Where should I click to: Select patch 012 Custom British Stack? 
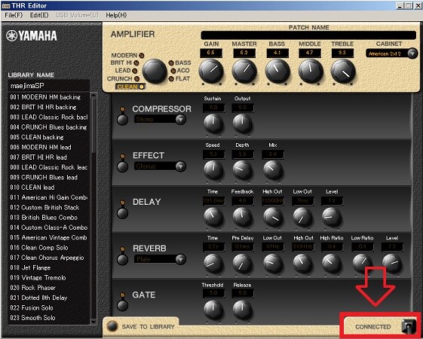point(48,207)
